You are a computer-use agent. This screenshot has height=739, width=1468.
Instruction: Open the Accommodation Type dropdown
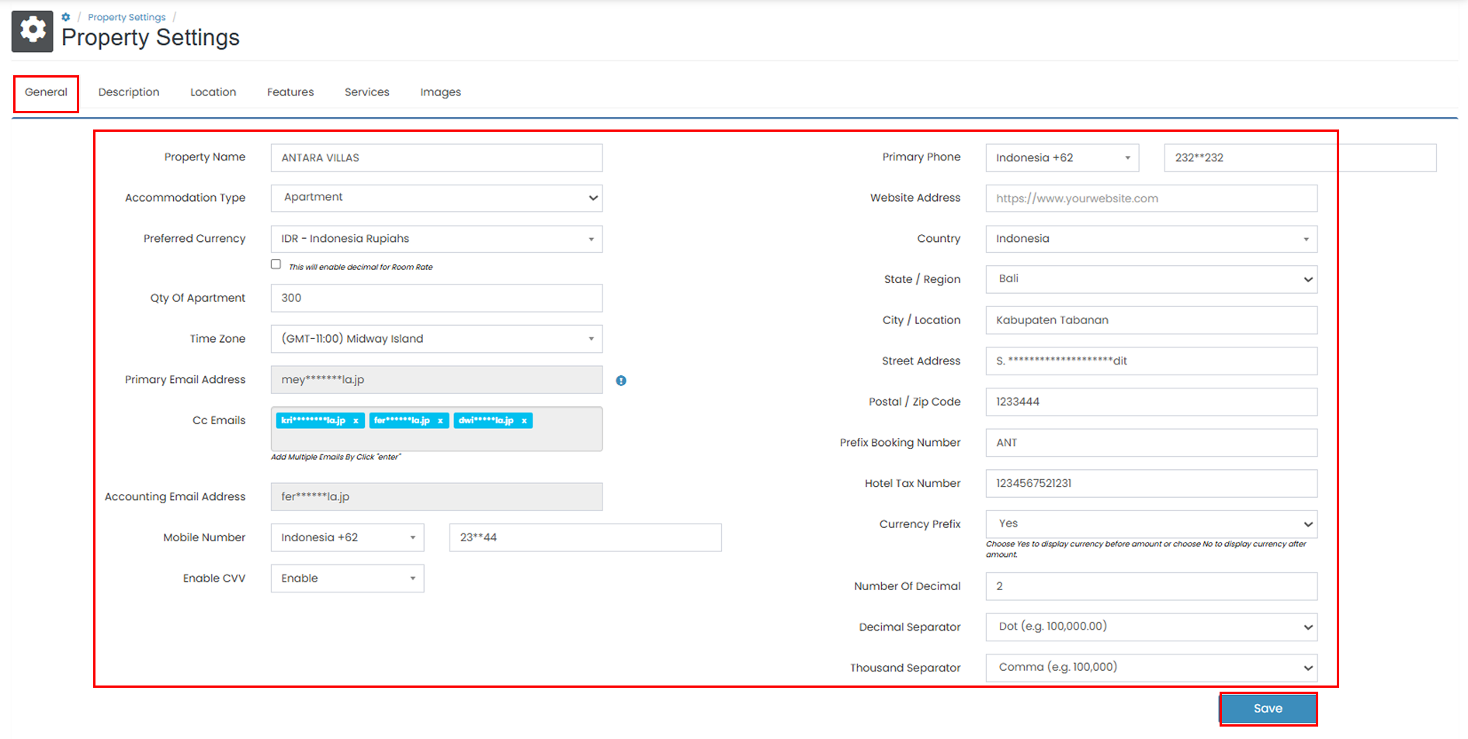436,198
